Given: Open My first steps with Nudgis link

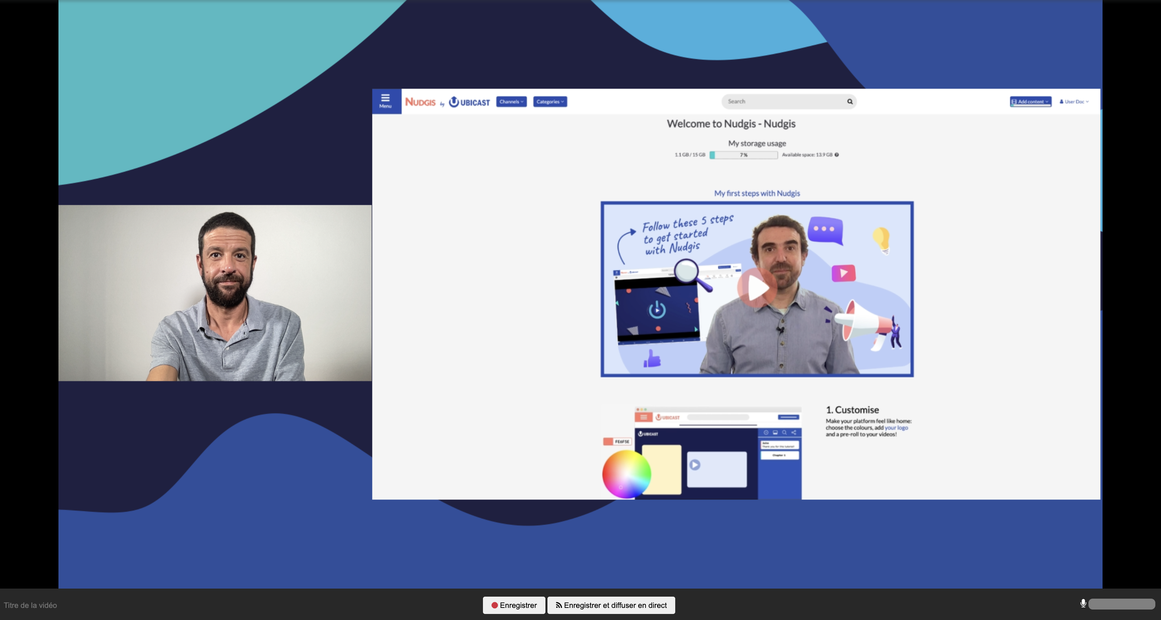Looking at the screenshot, I should click(x=757, y=193).
